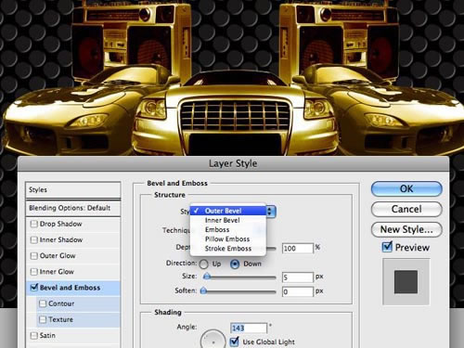Open the Styles section in list
The image size is (464, 348).
tap(73, 189)
